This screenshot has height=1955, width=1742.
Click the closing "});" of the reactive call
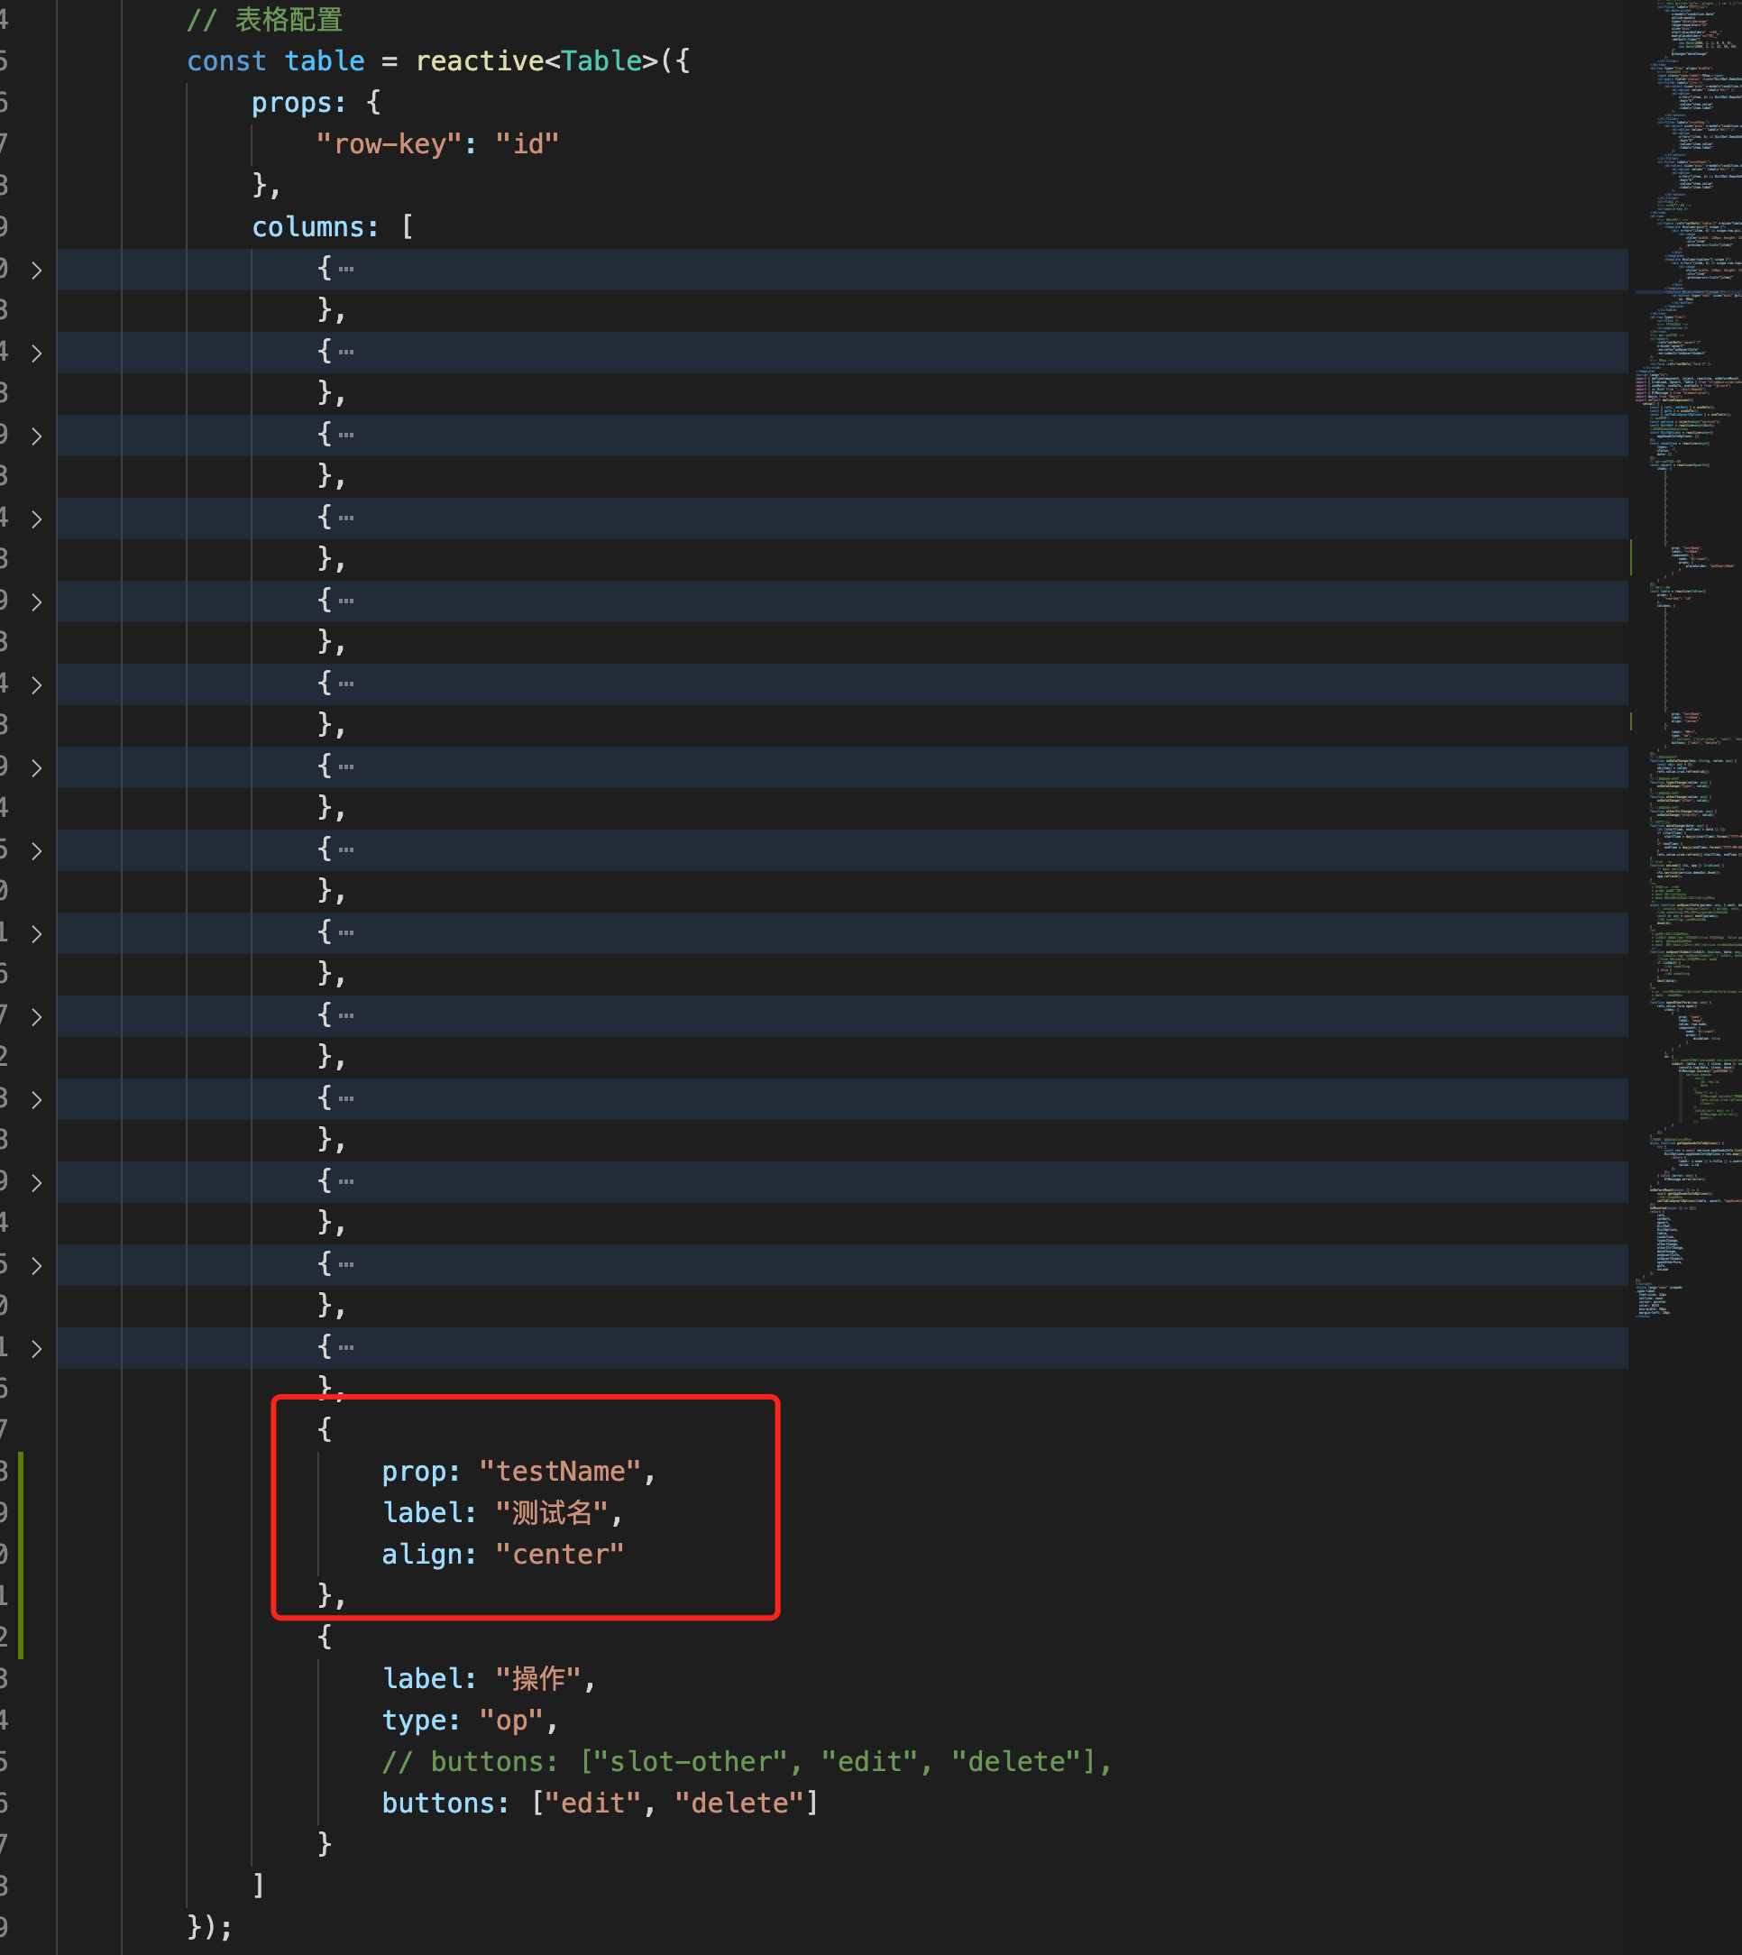209,1926
